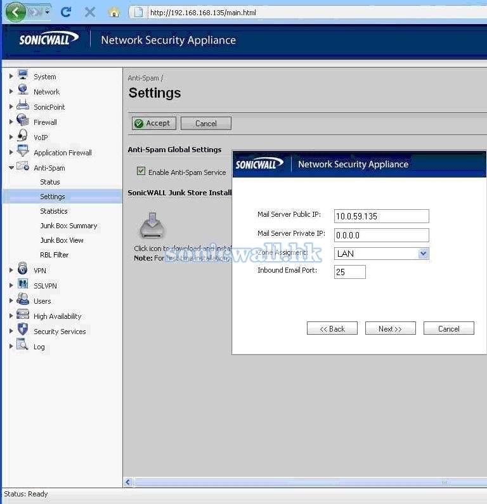Click the Firewall label in sidebar
Image resolution: width=487 pixels, height=504 pixels.
pos(45,122)
